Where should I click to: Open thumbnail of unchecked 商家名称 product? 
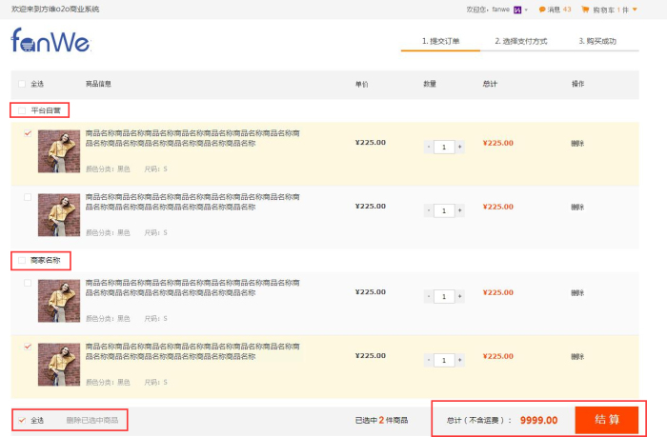(x=59, y=301)
